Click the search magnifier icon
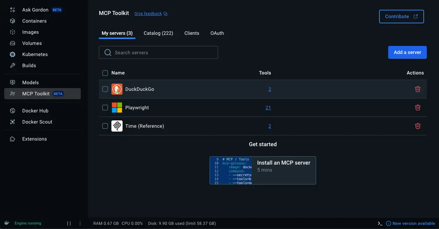 click(x=108, y=53)
